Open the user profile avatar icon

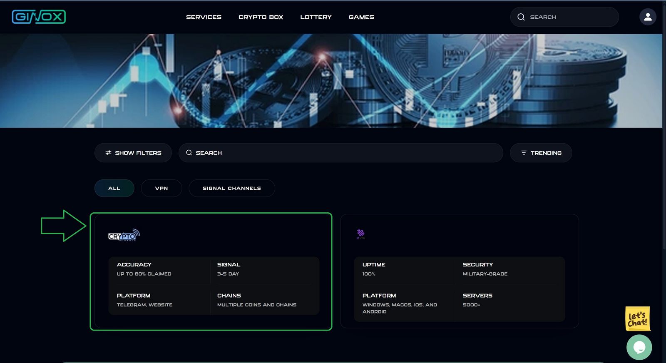tap(648, 17)
